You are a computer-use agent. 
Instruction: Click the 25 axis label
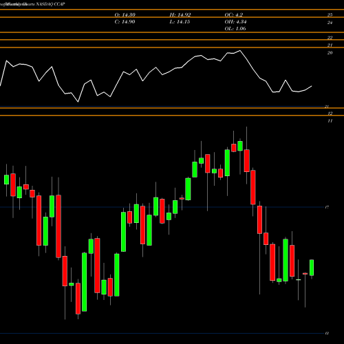[330, 15]
